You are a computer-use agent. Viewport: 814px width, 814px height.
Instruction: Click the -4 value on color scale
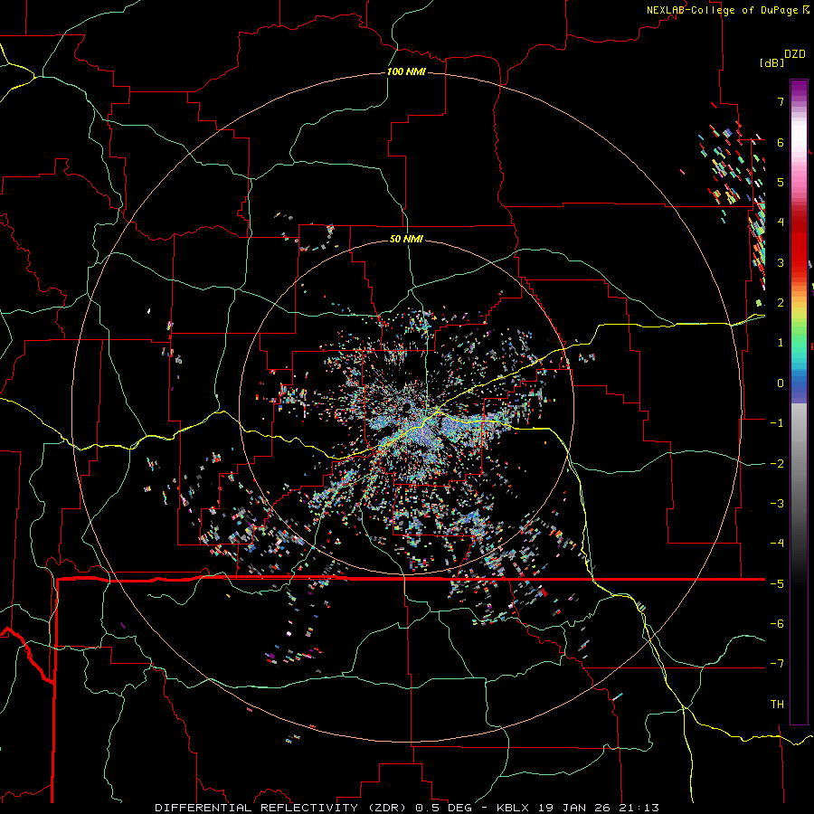(x=777, y=544)
